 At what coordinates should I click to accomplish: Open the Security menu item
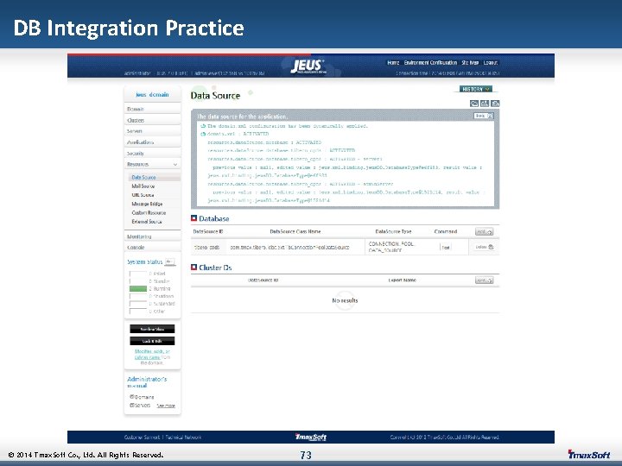152,154
